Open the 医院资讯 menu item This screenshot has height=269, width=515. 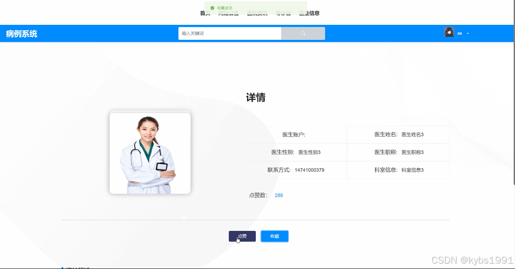coord(257,13)
